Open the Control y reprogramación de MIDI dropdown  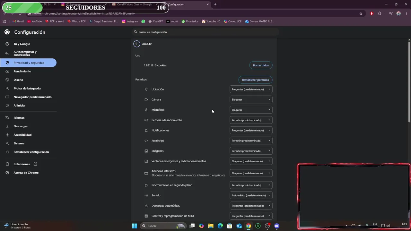click(251, 216)
